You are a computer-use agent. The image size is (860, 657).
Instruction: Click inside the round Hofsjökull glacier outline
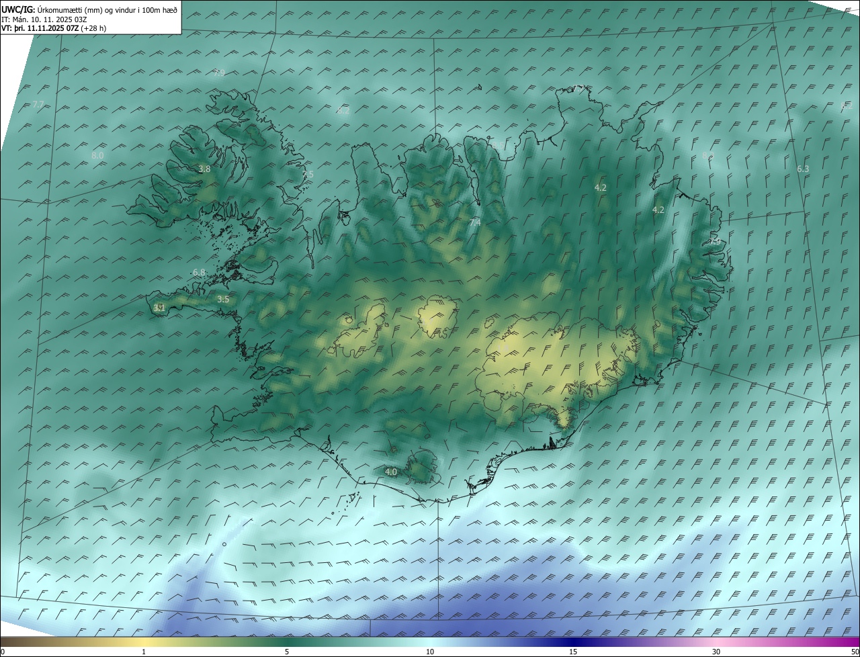[437, 318]
